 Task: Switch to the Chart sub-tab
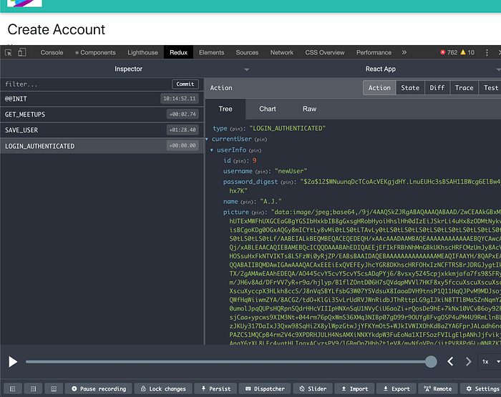coord(268,109)
